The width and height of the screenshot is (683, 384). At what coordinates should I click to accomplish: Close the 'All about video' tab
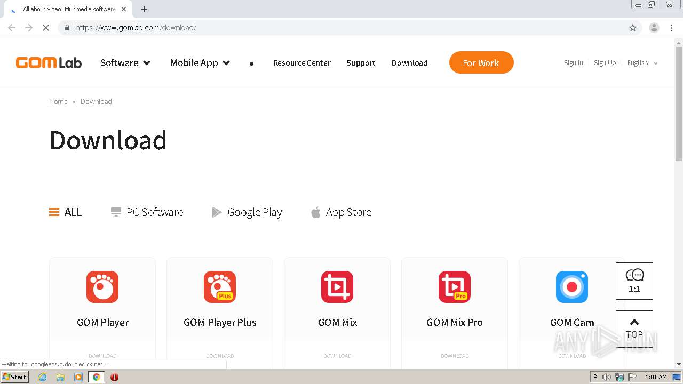124,9
